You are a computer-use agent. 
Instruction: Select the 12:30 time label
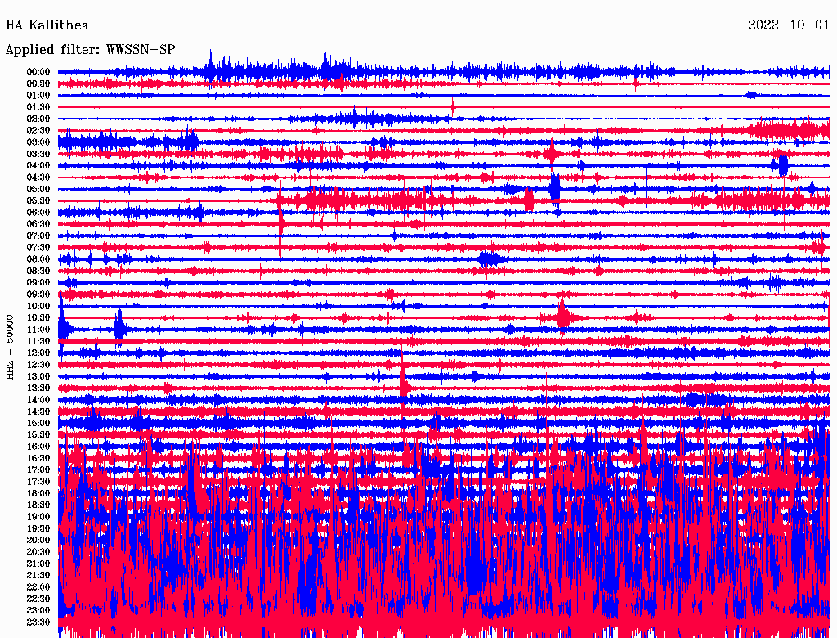[38, 365]
